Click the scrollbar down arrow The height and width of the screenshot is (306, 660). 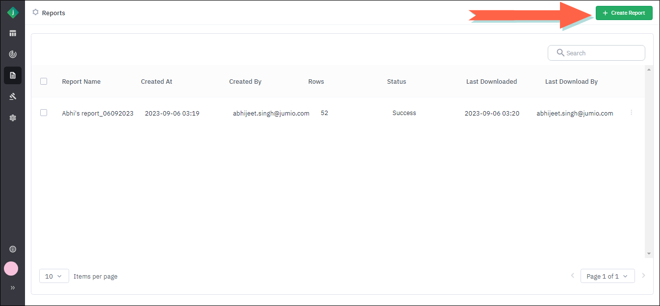(x=649, y=254)
